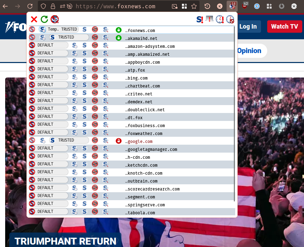
Task: Set doubleclick.net to Untrusted
Action: point(95,110)
